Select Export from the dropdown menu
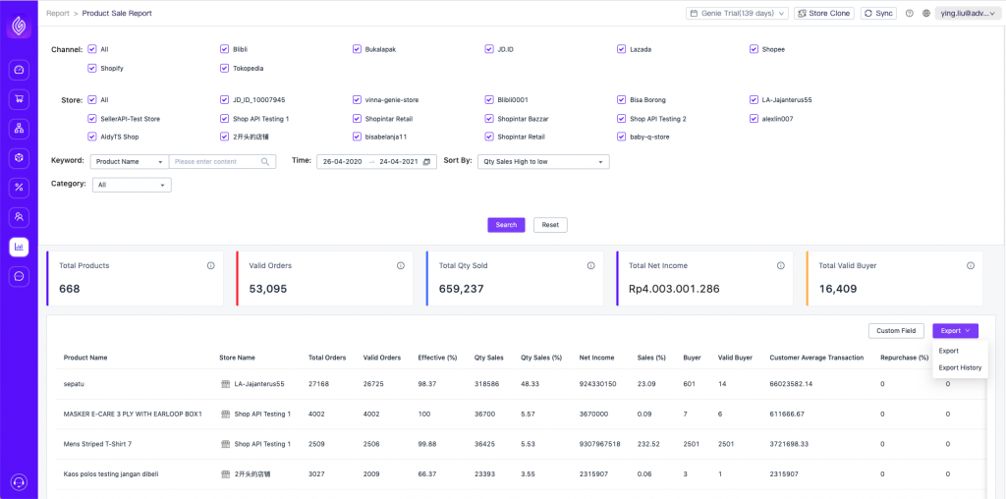The image size is (1006, 499). coord(948,351)
